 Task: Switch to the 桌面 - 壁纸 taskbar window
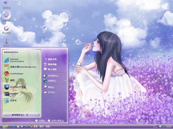41,127
